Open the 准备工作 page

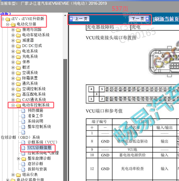pos(35,116)
